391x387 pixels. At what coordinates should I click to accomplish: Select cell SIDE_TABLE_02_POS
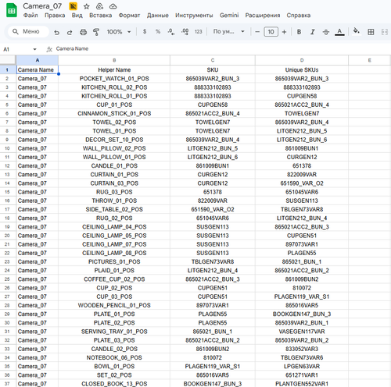tap(114, 209)
